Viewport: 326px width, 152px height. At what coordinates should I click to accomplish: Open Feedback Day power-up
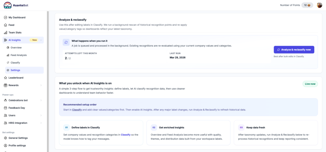coord(17,108)
